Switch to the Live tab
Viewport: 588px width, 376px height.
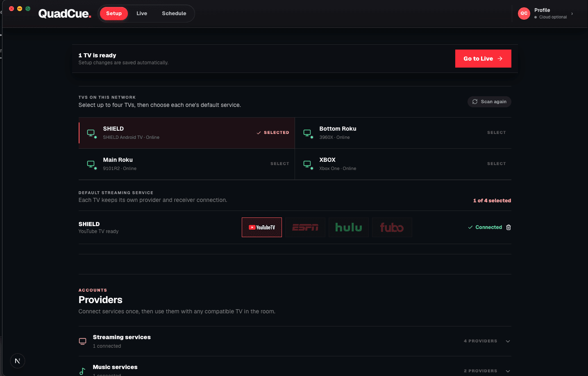coord(142,14)
